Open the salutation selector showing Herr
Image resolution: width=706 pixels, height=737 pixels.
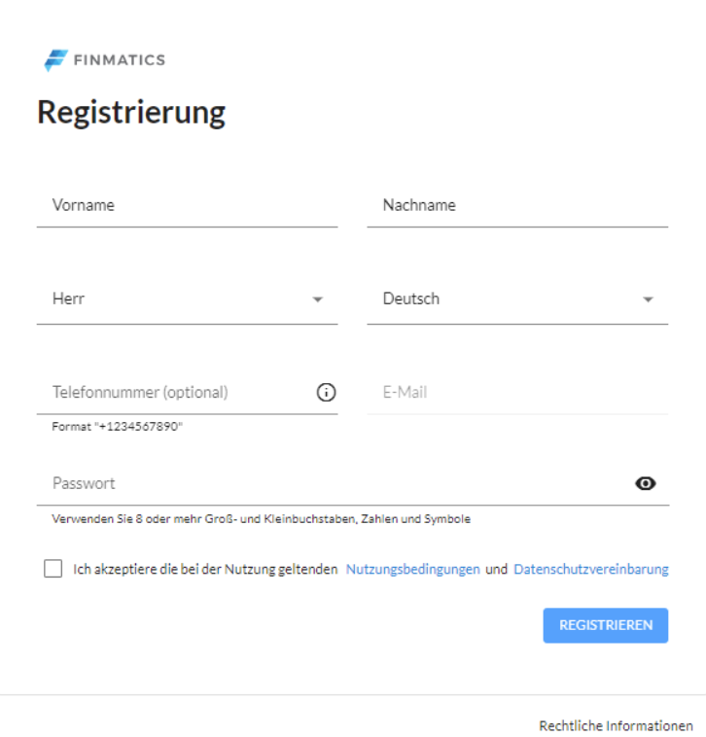coord(187,299)
